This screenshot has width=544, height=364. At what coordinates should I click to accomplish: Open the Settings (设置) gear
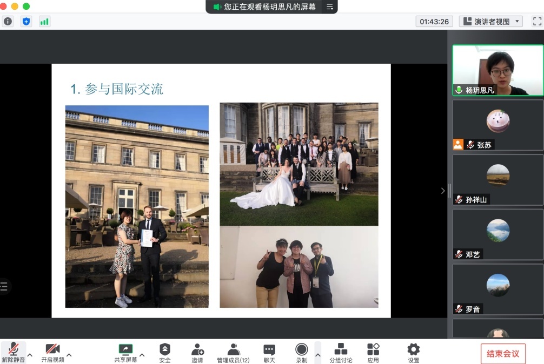click(413, 352)
